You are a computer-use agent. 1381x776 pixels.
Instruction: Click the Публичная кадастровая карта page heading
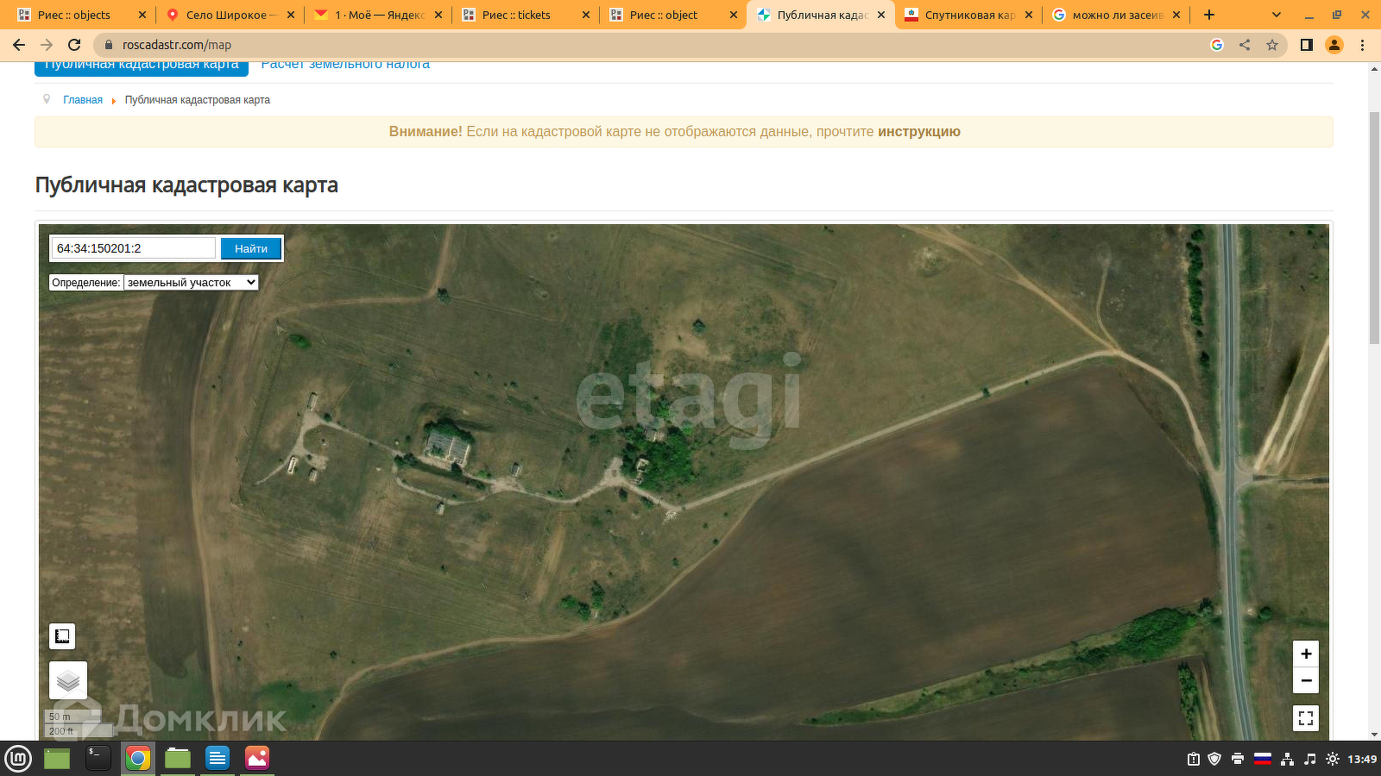186,185
